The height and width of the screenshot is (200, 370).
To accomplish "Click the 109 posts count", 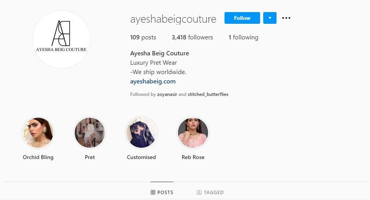I will [x=143, y=37].
